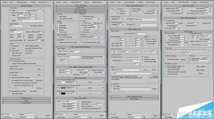Expand the V-Ray Frame buffer rollout

[80, 10]
